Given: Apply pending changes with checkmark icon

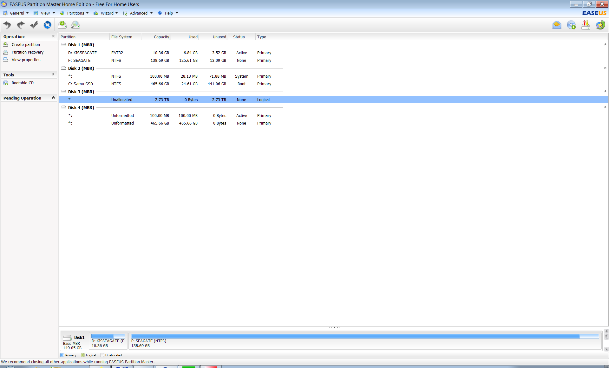Looking at the screenshot, I should (x=34, y=25).
